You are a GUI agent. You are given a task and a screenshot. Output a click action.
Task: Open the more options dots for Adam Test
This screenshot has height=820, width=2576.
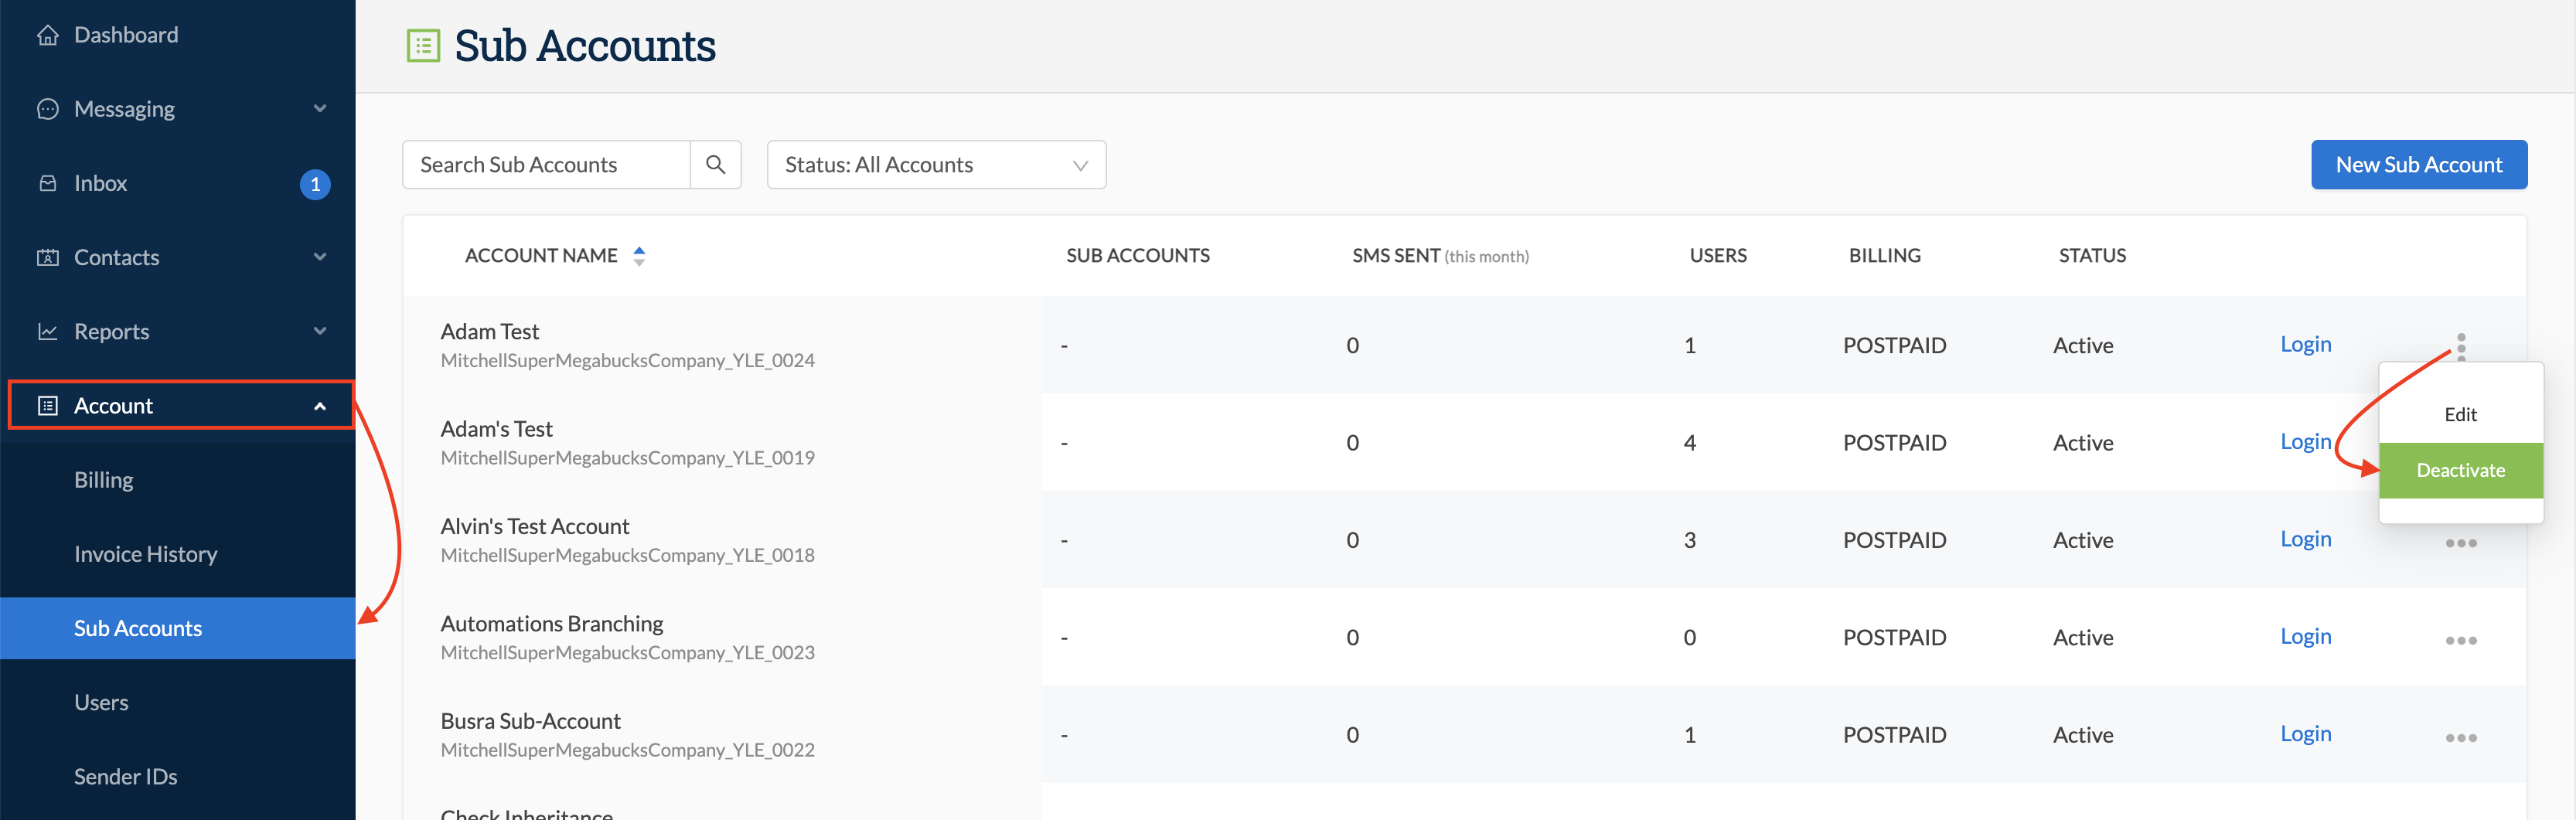(2461, 347)
